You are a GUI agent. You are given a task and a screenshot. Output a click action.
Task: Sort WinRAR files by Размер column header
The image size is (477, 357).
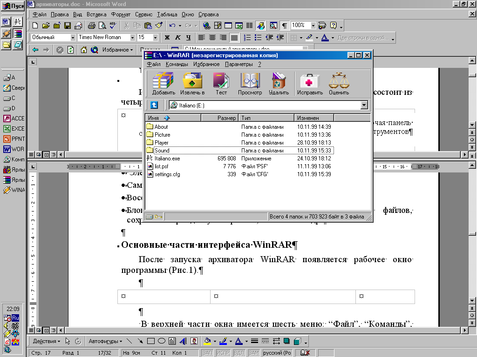220,118
